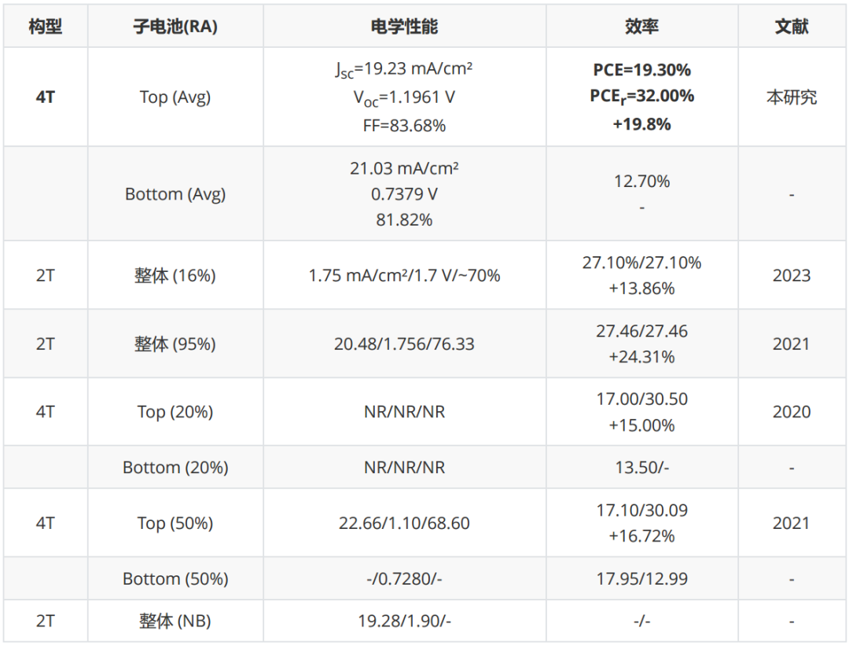Click the 27.46/27.46 +24.31% efficiency cell
Screen dimensions: 849x646
pyautogui.click(x=641, y=344)
